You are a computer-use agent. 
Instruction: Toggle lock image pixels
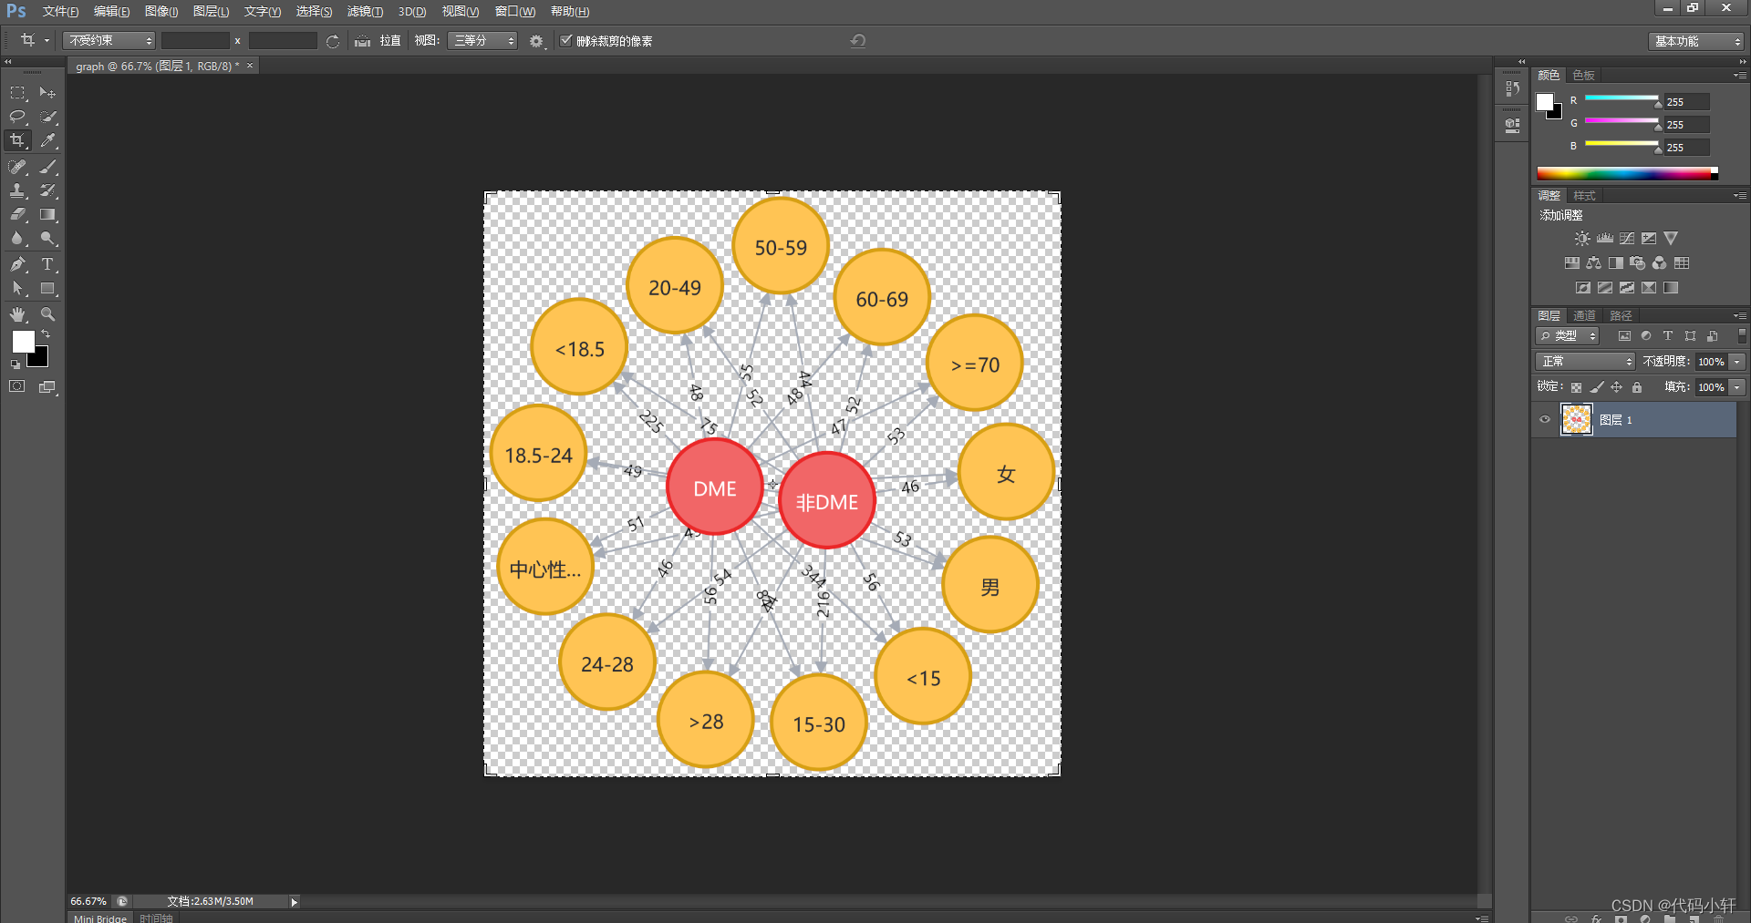pyautogui.click(x=1597, y=387)
